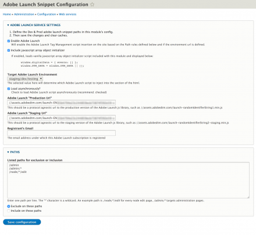Select Exclude on these paths radio button

9,207
